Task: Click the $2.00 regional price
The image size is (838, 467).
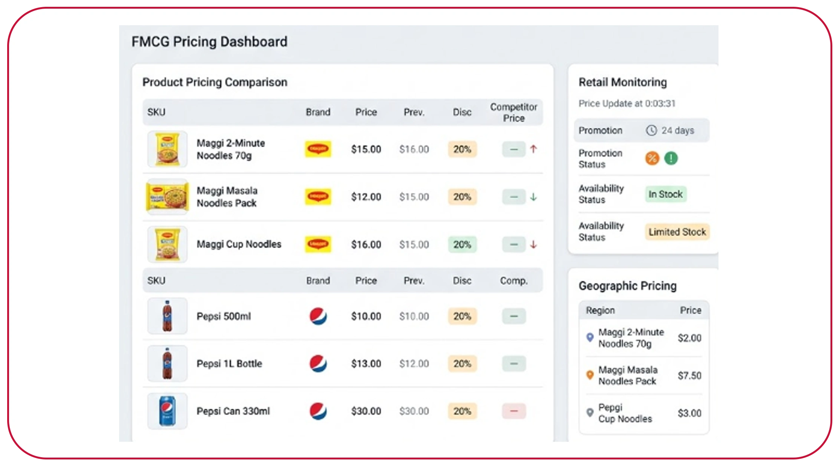Action: (x=689, y=338)
